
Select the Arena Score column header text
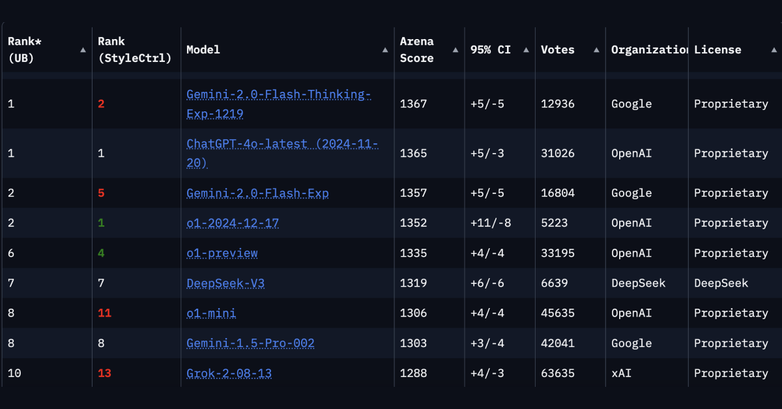click(x=417, y=49)
